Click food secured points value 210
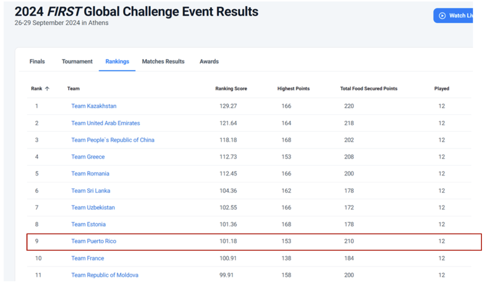Image resolution: width=486 pixels, height=285 pixels. (349, 241)
